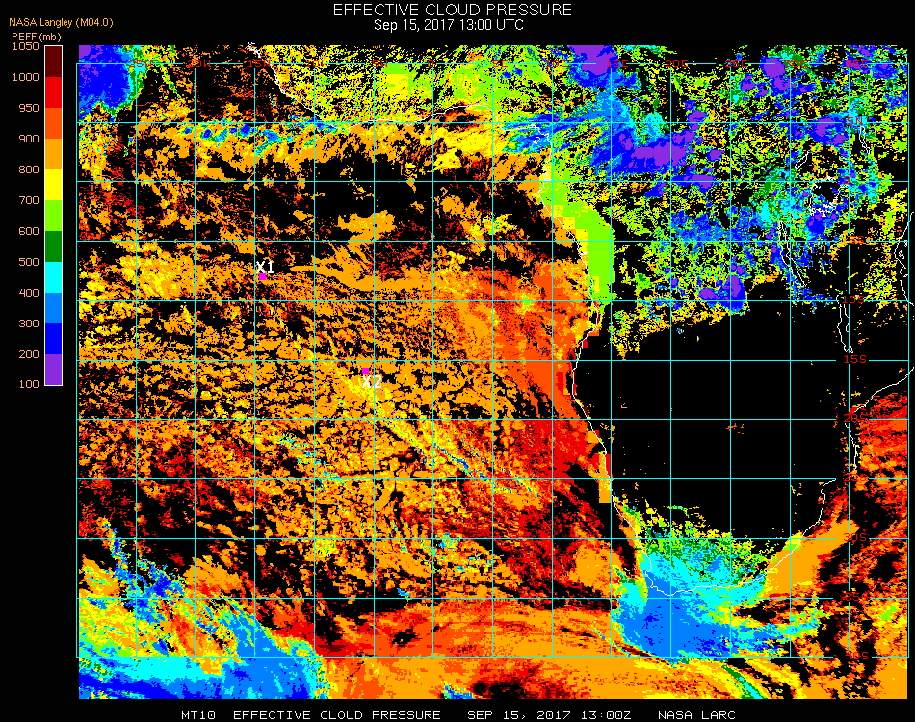Click the 'MT10' footer text
This screenshot has width=915, height=722.
(197, 715)
